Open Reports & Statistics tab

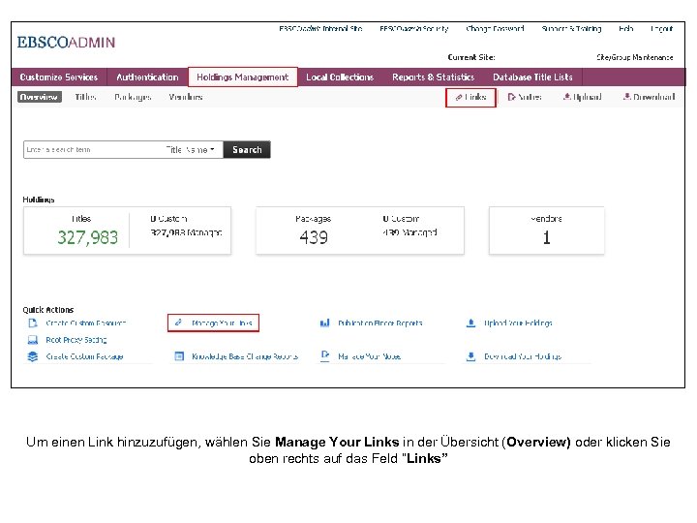tap(433, 77)
